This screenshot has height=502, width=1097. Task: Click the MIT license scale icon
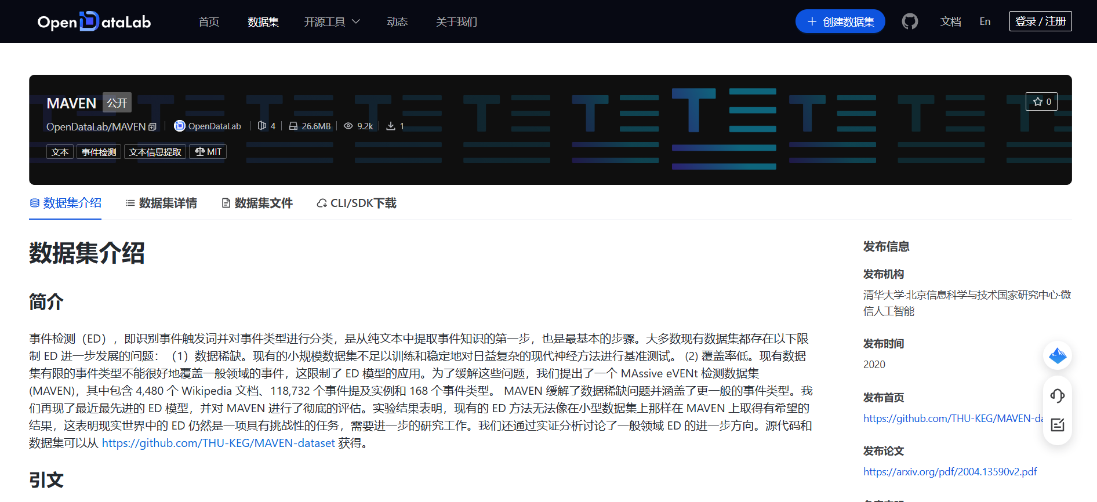pos(200,152)
